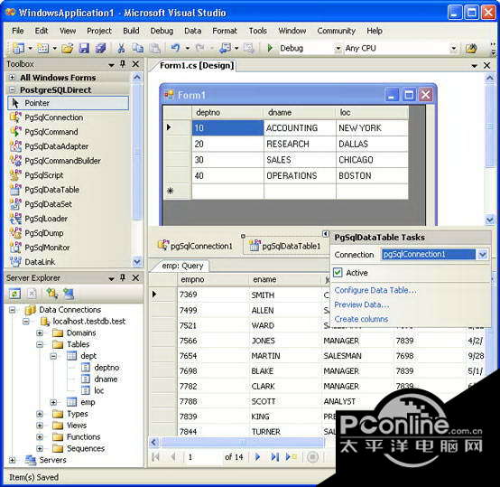Pin the Toolbox panel with auto-hide pushpin

click(x=123, y=64)
